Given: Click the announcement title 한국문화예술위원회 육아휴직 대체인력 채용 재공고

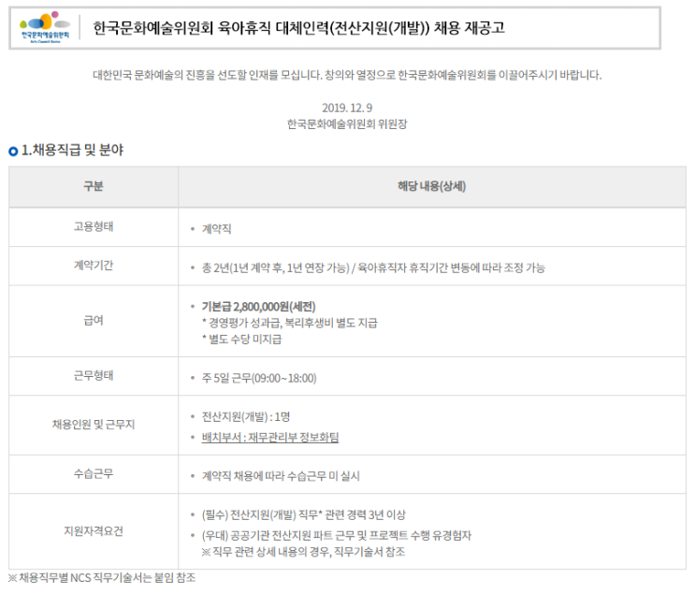Looking at the screenshot, I should [298, 28].
